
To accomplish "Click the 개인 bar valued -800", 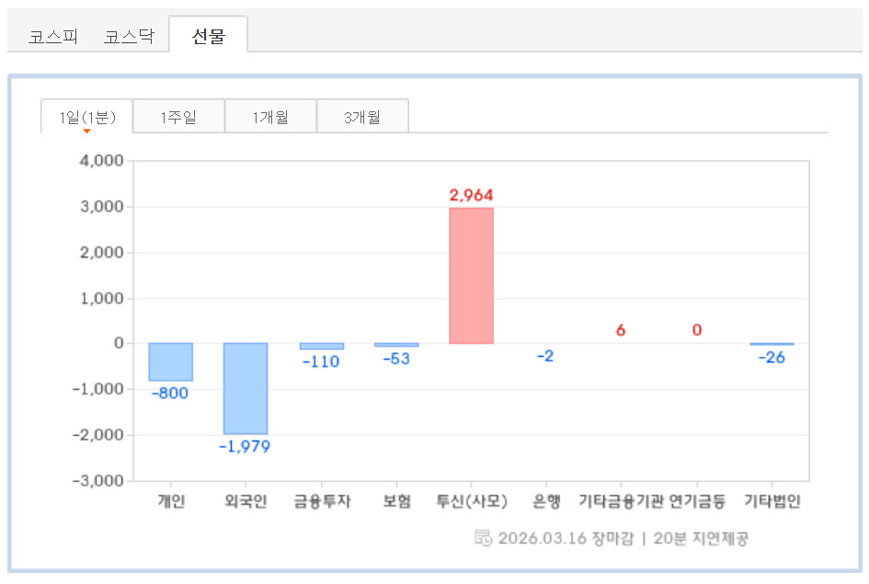I will tap(171, 361).
